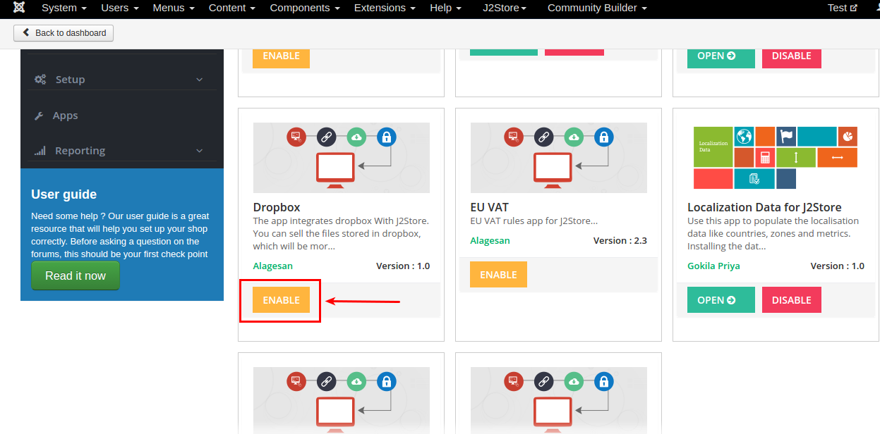
Task: Open the System menu
Action: [64, 8]
